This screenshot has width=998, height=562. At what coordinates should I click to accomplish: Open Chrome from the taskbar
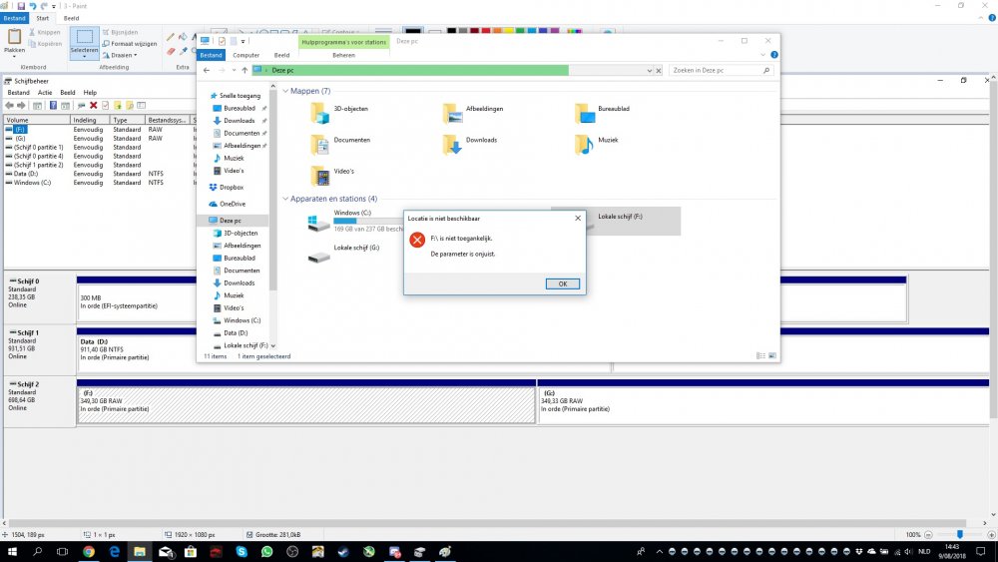(x=88, y=551)
